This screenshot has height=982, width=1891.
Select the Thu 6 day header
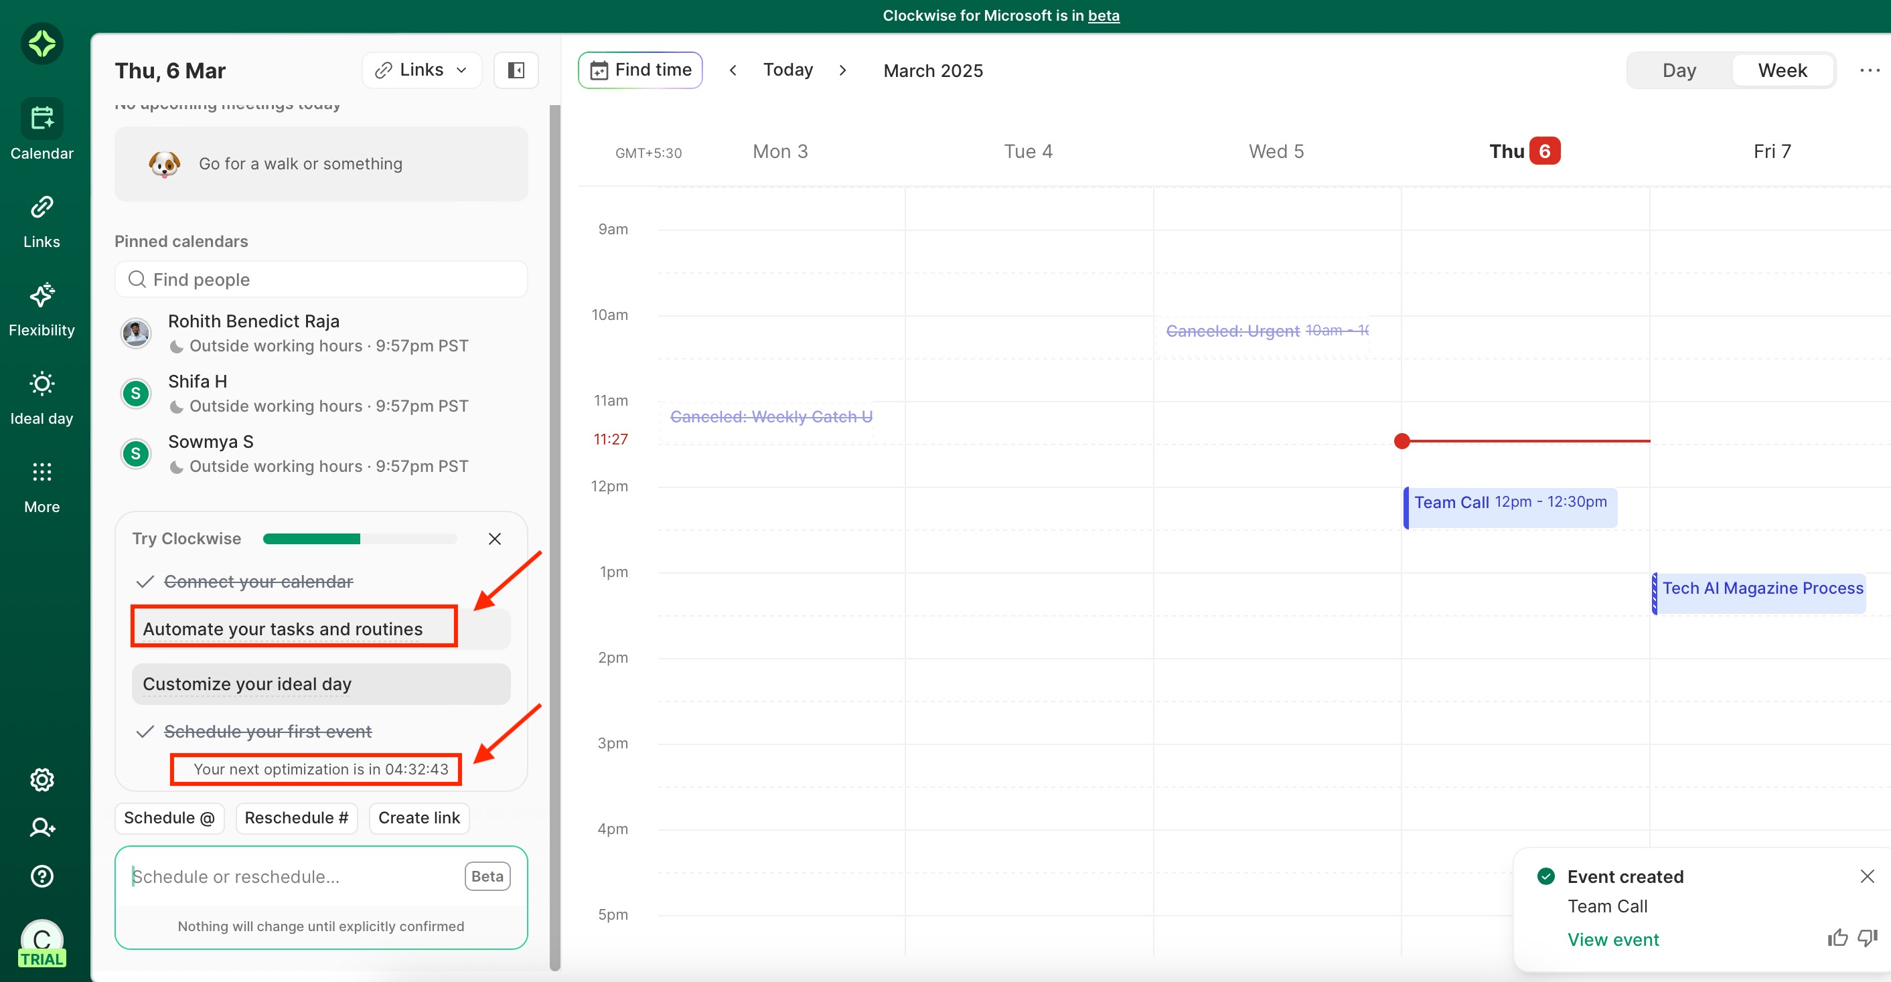(1525, 151)
